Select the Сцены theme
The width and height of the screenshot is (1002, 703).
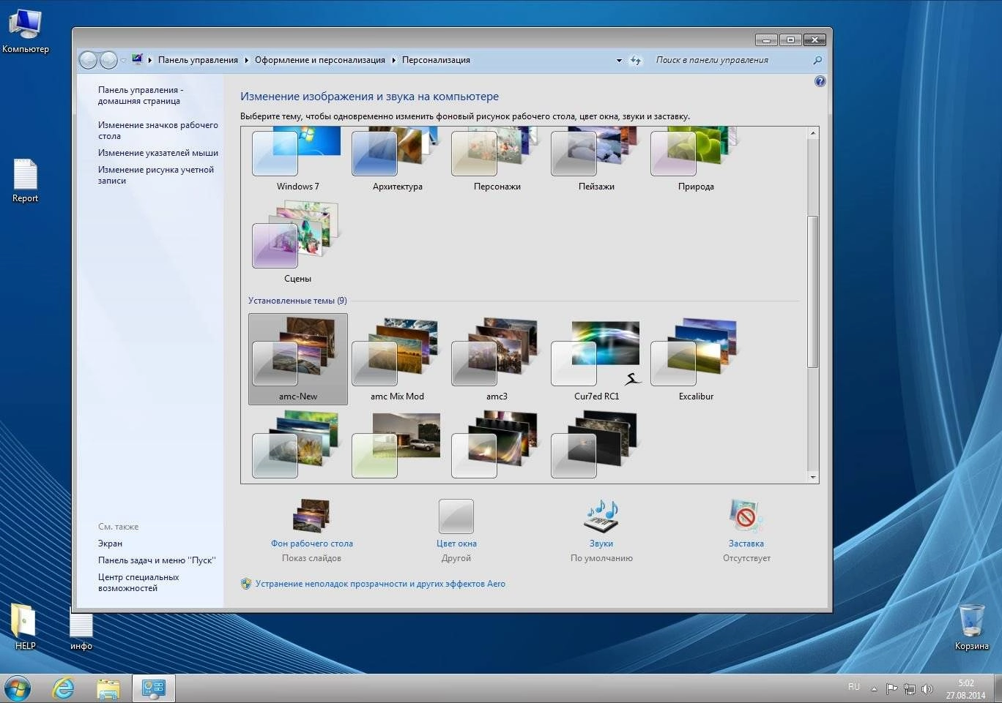click(x=297, y=242)
